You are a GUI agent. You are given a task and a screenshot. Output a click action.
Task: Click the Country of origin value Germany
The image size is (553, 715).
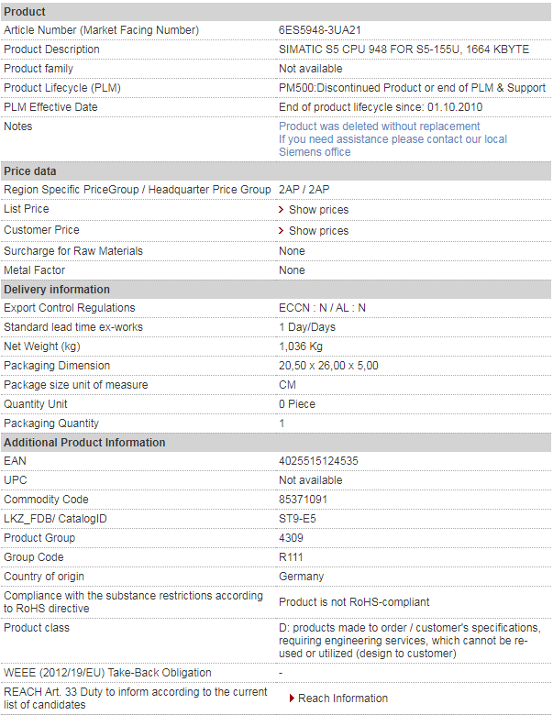[x=301, y=577]
